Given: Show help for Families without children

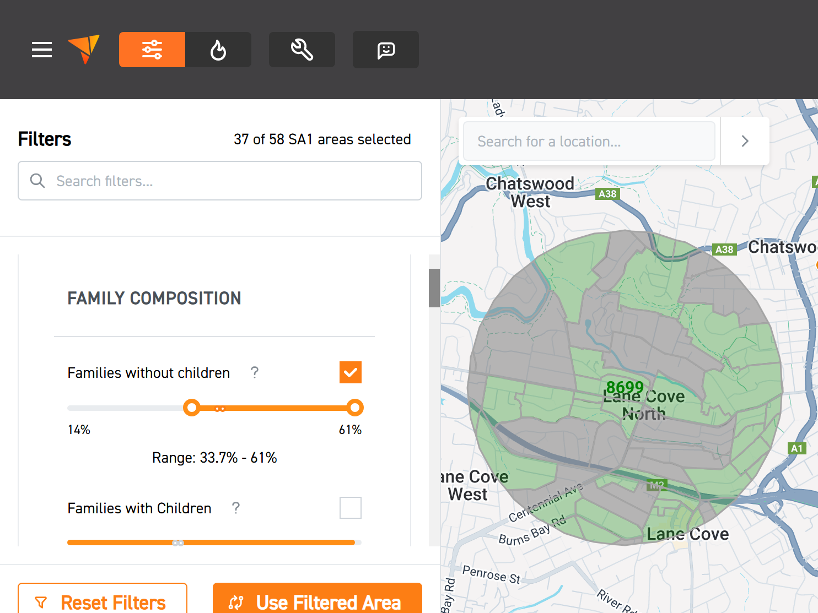Looking at the screenshot, I should click(x=255, y=373).
